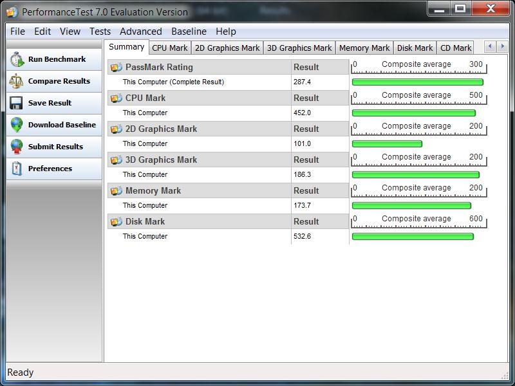
Task: Click the Memory Mark green result bar
Action: click(411, 205)
